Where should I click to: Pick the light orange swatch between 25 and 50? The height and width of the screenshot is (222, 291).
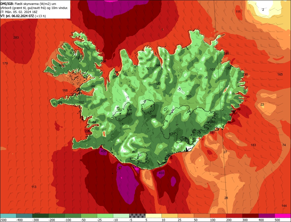click(x=186, y=216)
